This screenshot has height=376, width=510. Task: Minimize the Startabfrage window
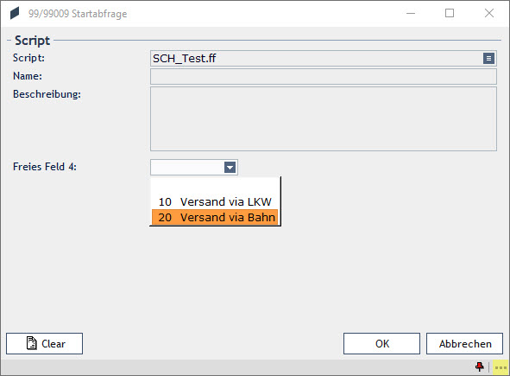411,13
